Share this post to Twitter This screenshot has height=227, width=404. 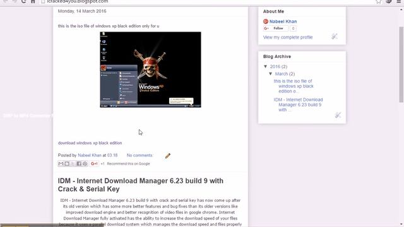tap(73, 164)
